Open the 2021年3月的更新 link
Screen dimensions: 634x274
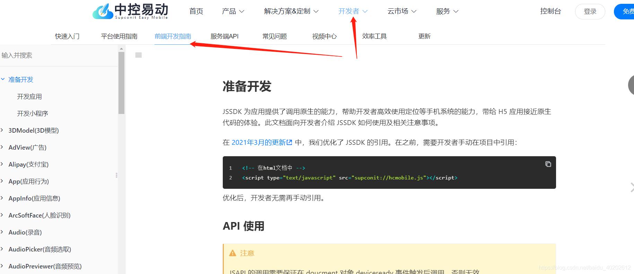[x=262, y=142]
